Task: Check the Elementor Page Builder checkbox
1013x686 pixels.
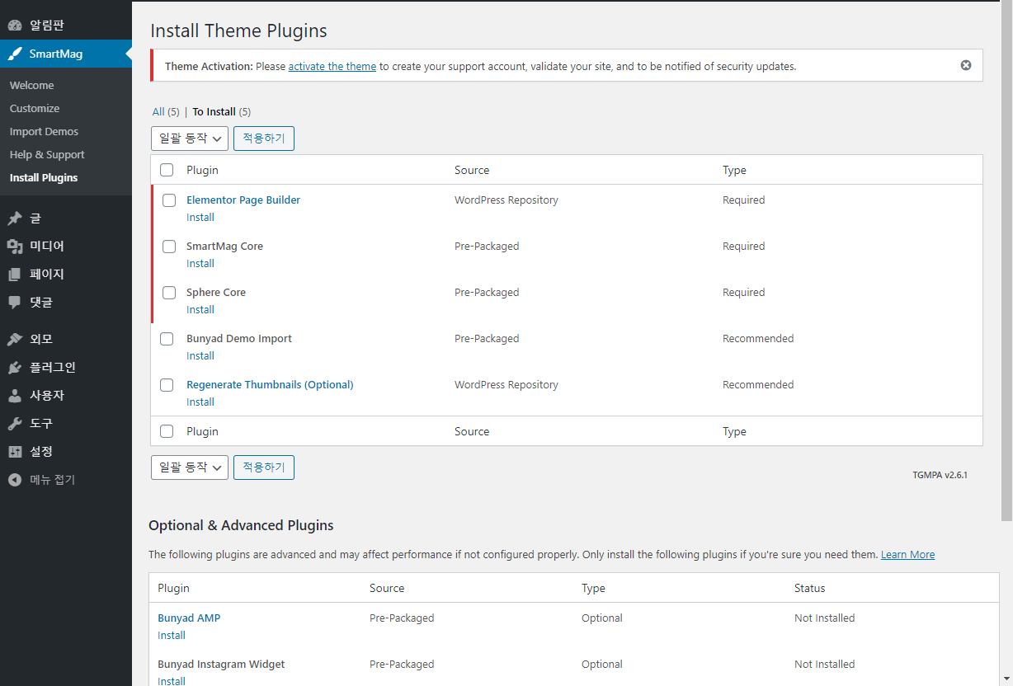Action: click(x=169, y=200)
